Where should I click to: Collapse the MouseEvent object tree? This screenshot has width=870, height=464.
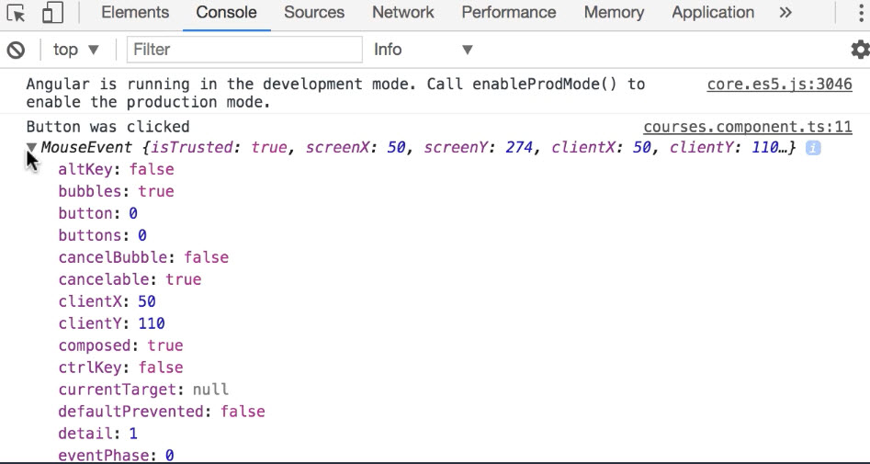point(32,147)
